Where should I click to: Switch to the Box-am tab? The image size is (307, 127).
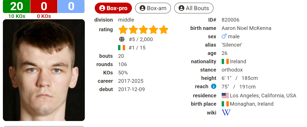tap(153, 8)
